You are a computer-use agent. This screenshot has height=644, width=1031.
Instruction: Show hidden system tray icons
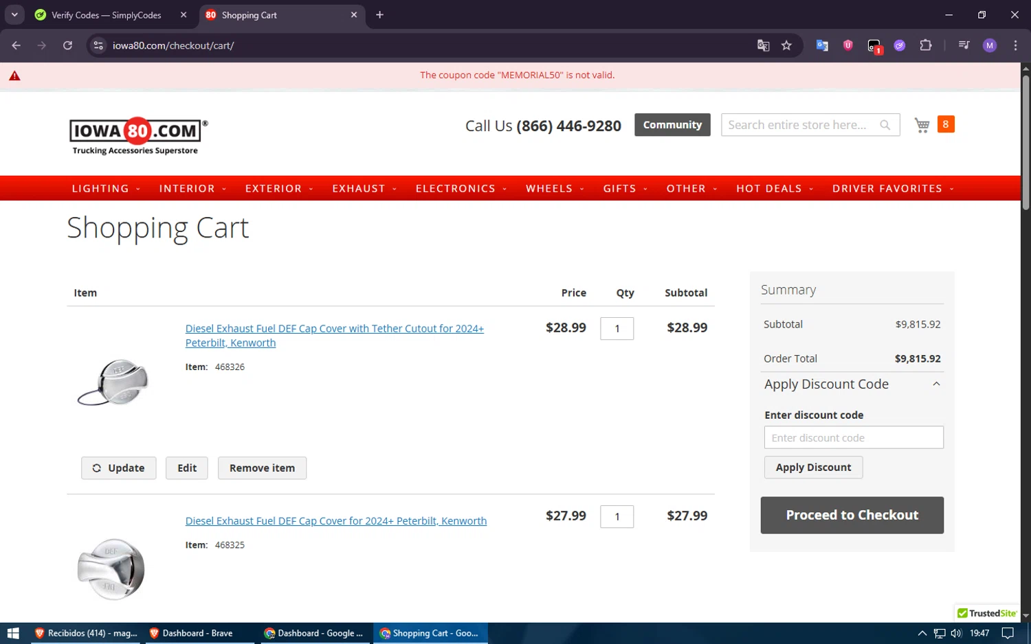(x=922, y=633)
